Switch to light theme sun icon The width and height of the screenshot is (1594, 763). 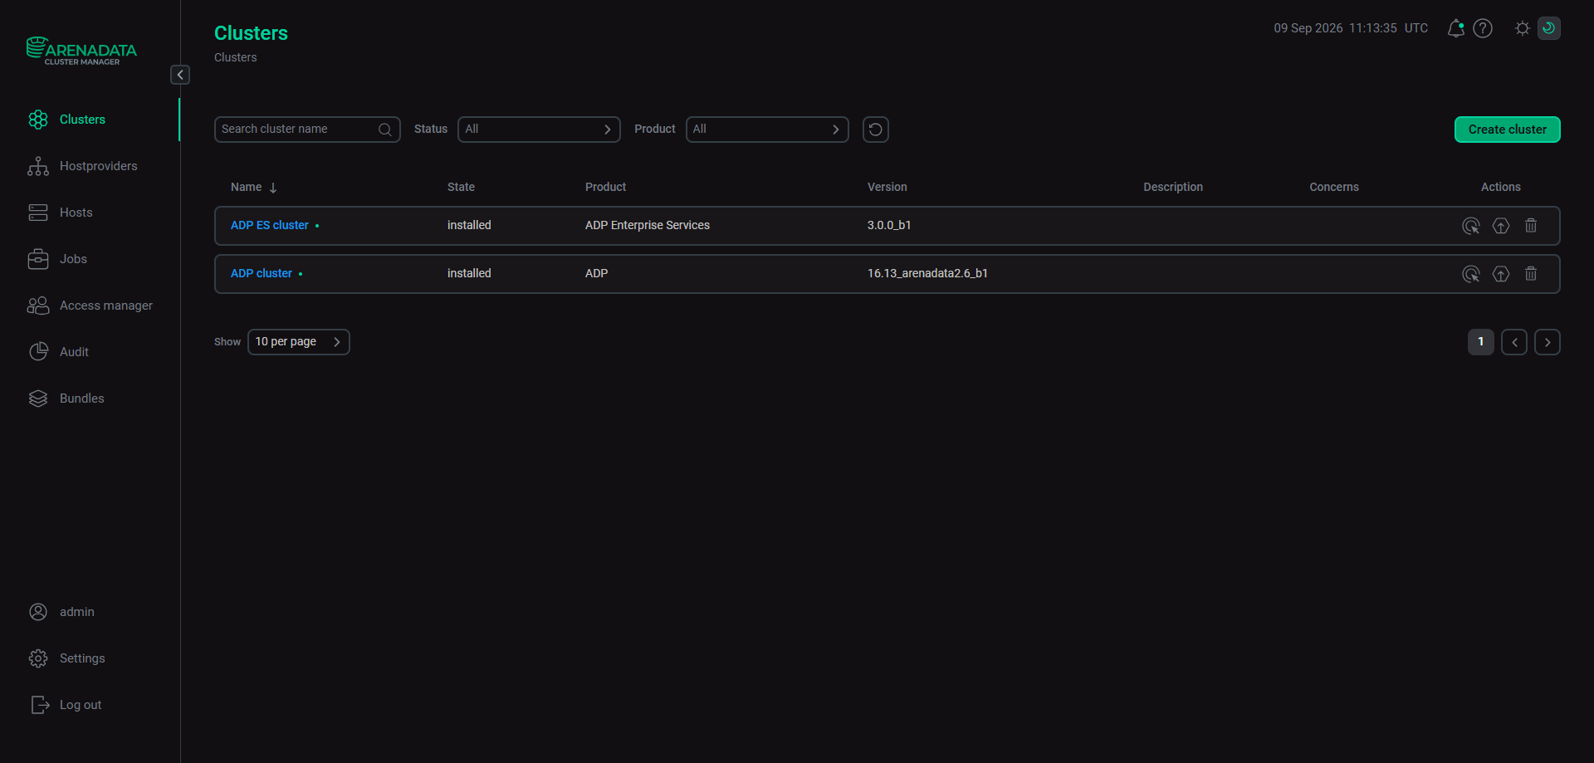coord(1523,28)
